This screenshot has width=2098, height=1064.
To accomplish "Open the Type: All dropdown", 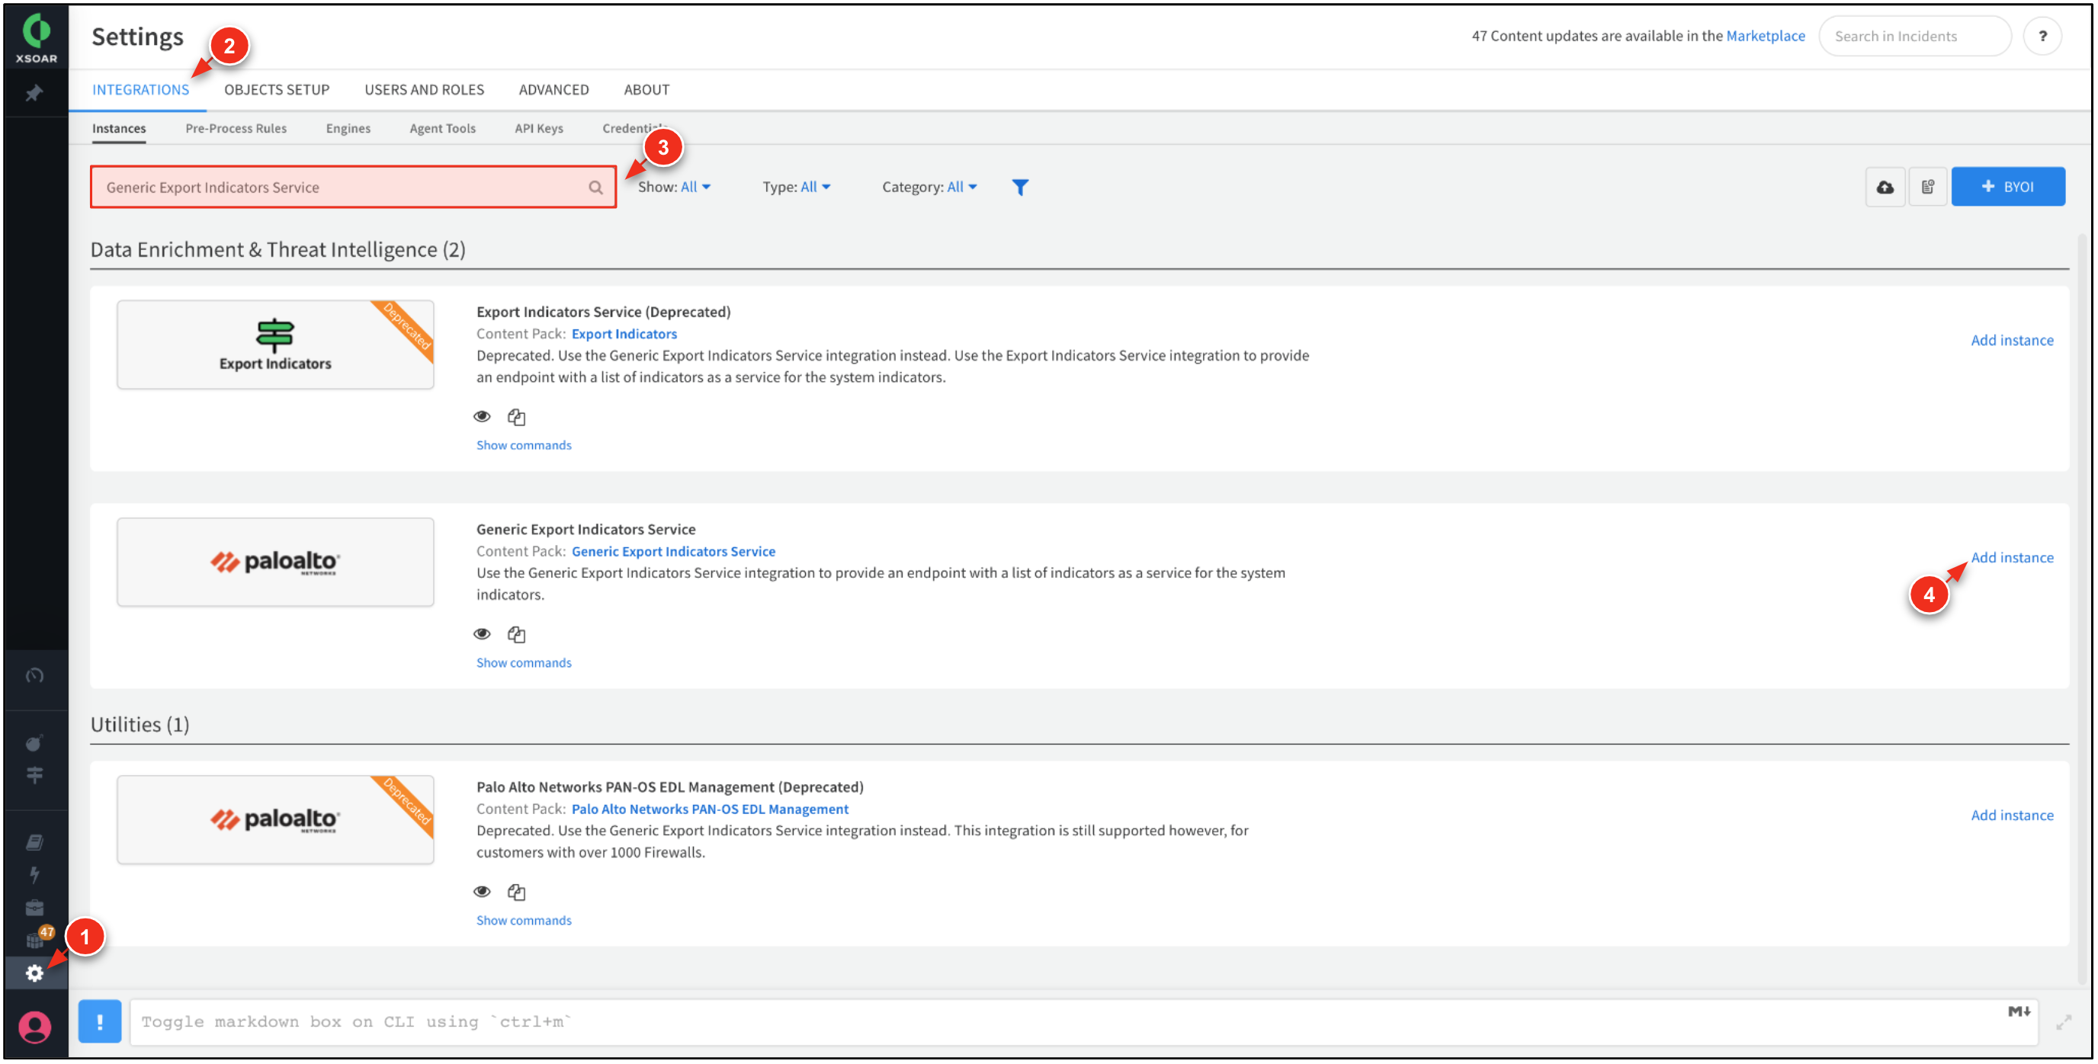I will tap(797, 187).
